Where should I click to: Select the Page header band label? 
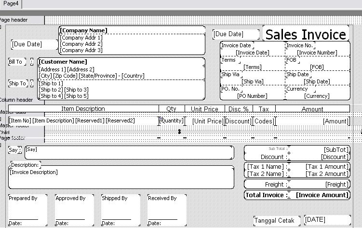click(x=14, y=20)
